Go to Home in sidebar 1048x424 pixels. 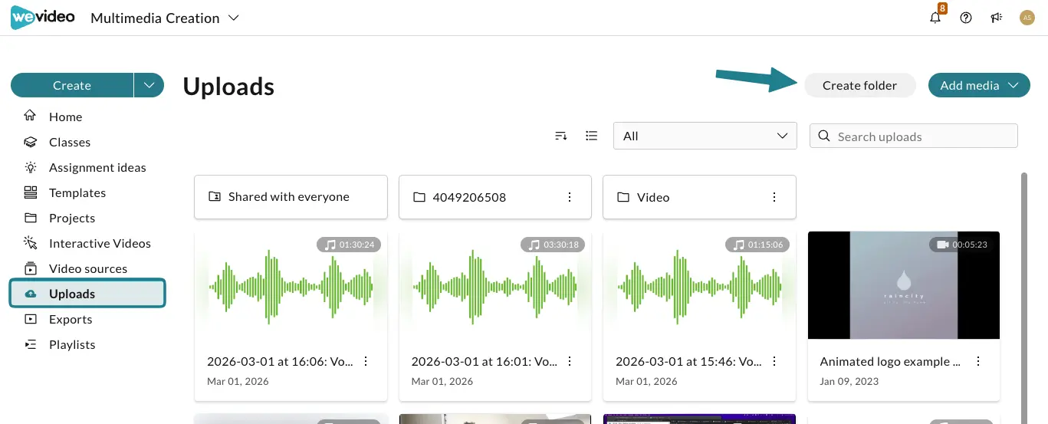pos(66,117)
